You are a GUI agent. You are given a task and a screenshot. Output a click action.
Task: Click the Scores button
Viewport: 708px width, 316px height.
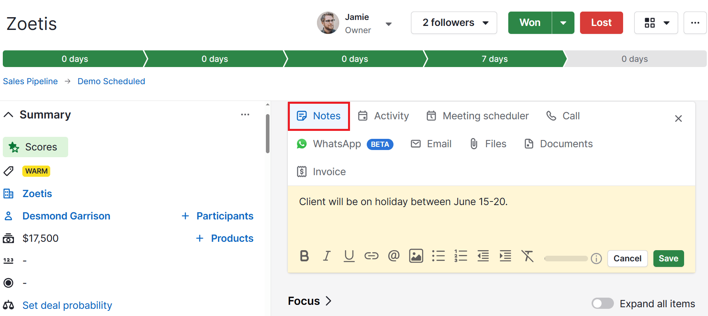35,147
